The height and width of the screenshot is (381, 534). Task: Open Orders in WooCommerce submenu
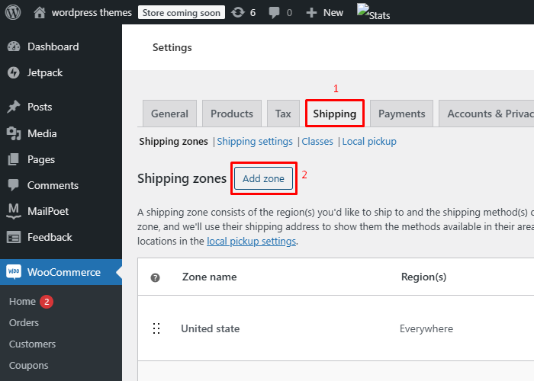tap(24, 322)
